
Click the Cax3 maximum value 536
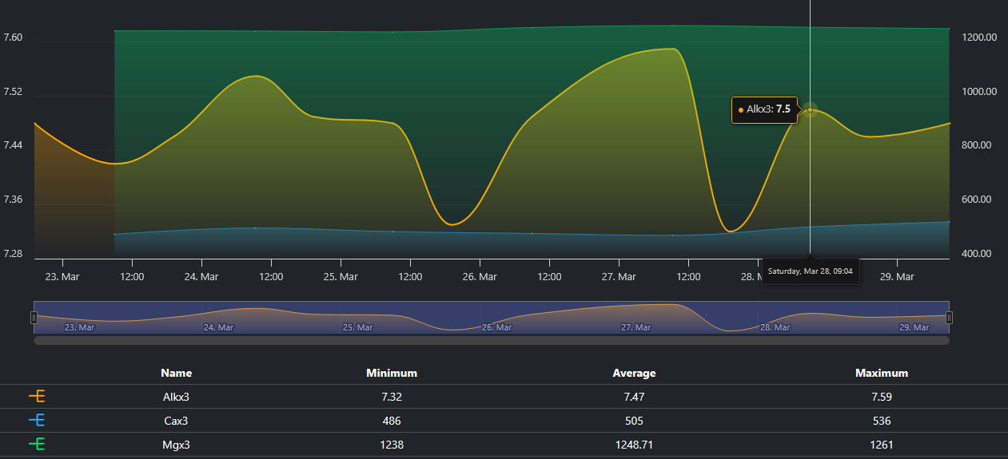tap(882, 421)
